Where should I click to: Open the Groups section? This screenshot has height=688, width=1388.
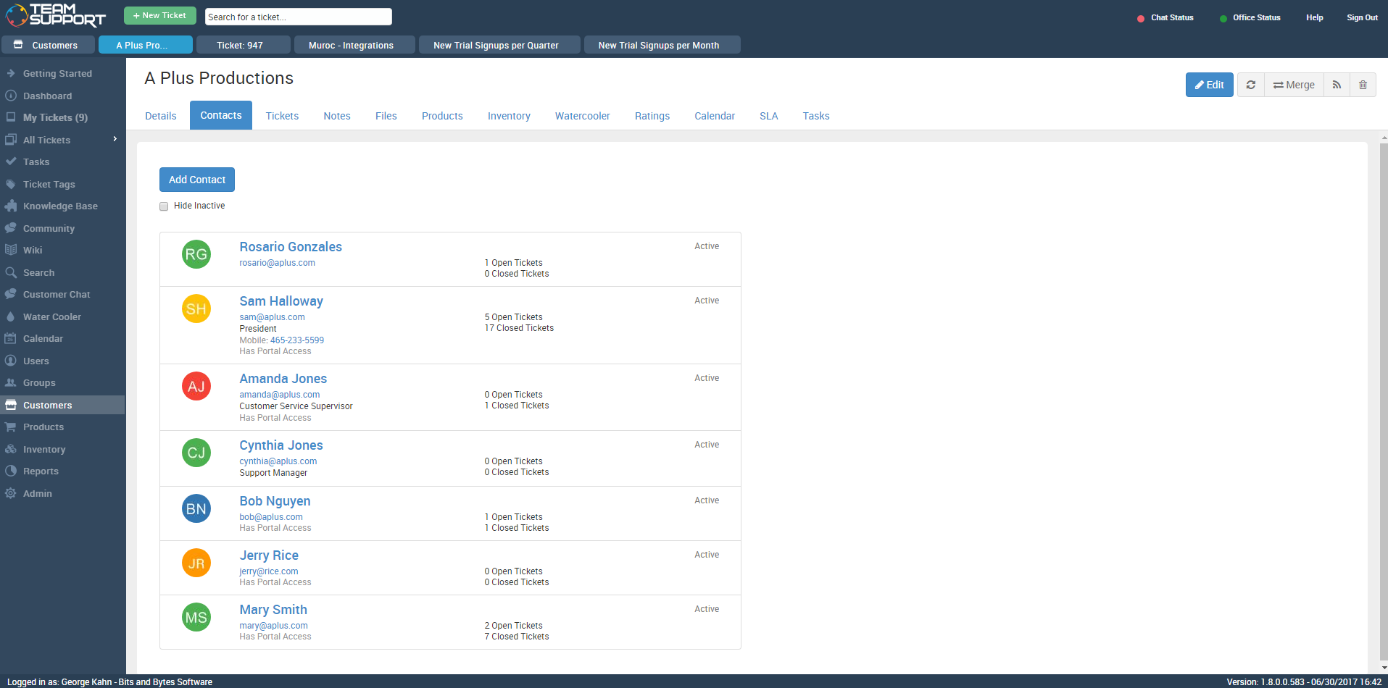coord(40,382)
